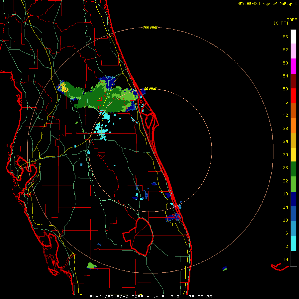Click the yellow high-top storm cell core

point(63,88)
